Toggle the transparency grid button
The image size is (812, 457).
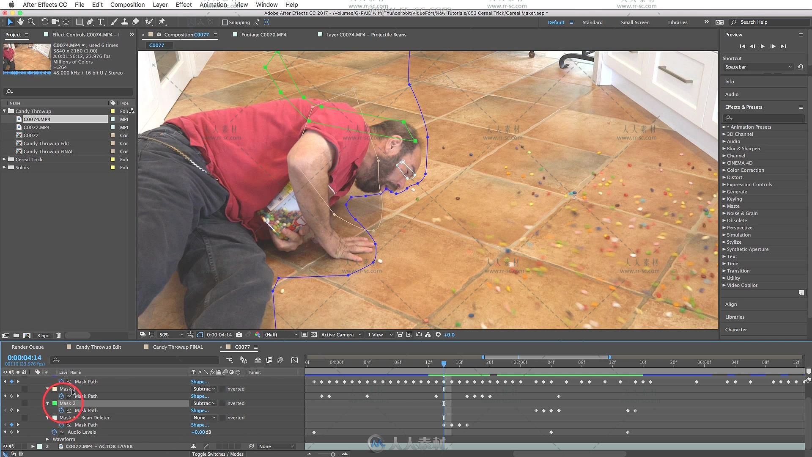[x=314, y=335]
